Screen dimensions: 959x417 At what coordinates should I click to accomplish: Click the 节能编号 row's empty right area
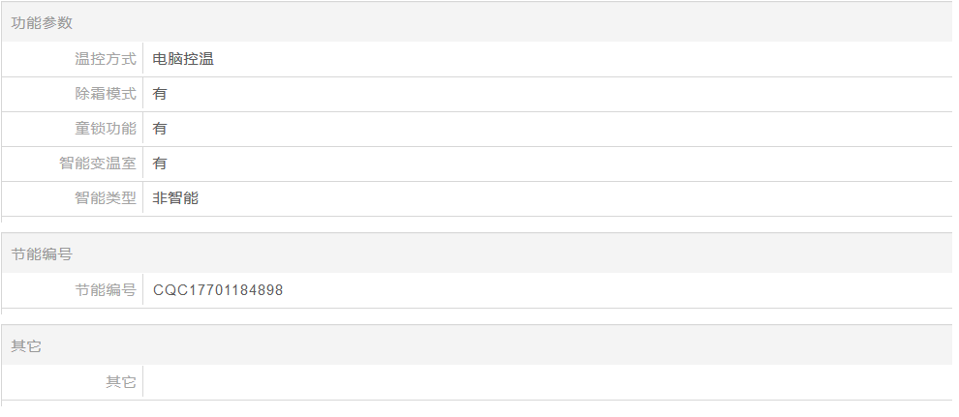pos(618,290)
